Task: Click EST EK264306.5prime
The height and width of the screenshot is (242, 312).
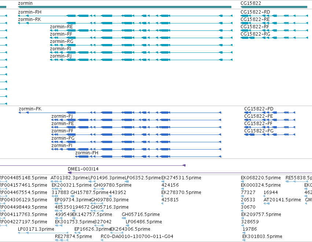Action: (x=130, y=229)
